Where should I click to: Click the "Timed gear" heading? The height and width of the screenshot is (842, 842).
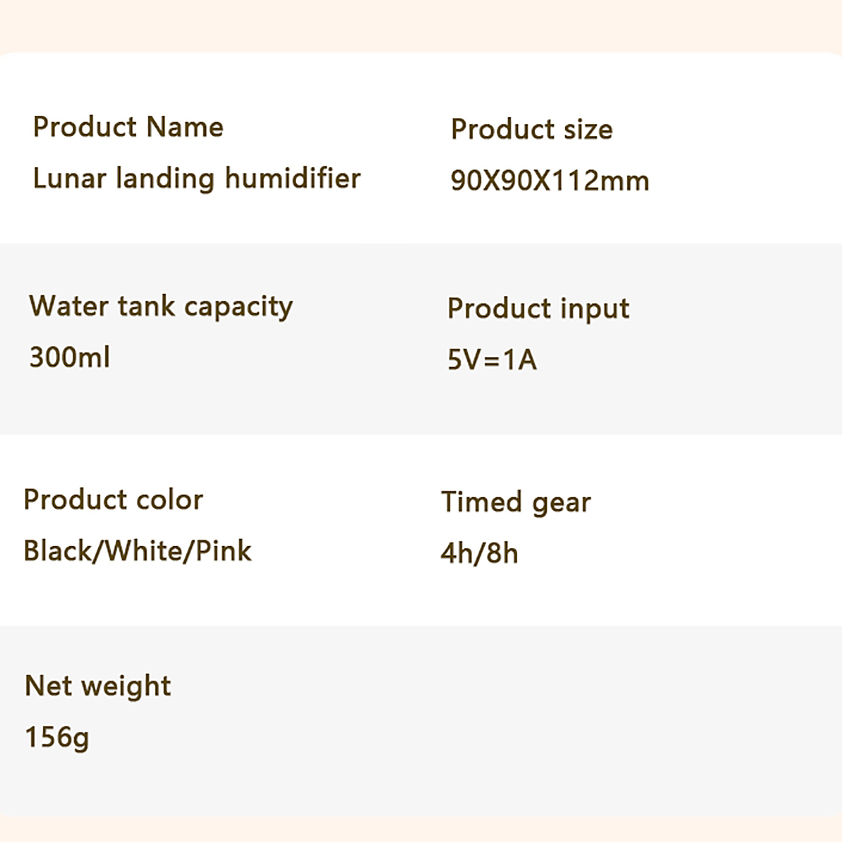tap(516, 502)
